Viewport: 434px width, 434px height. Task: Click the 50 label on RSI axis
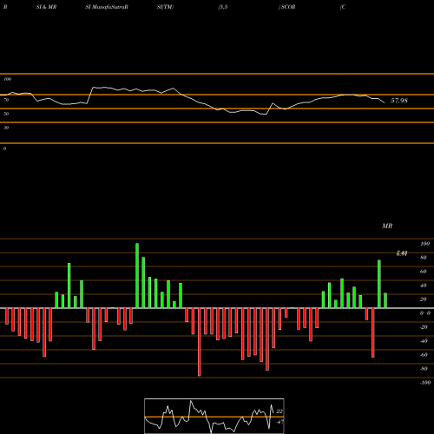click(6, 114)
